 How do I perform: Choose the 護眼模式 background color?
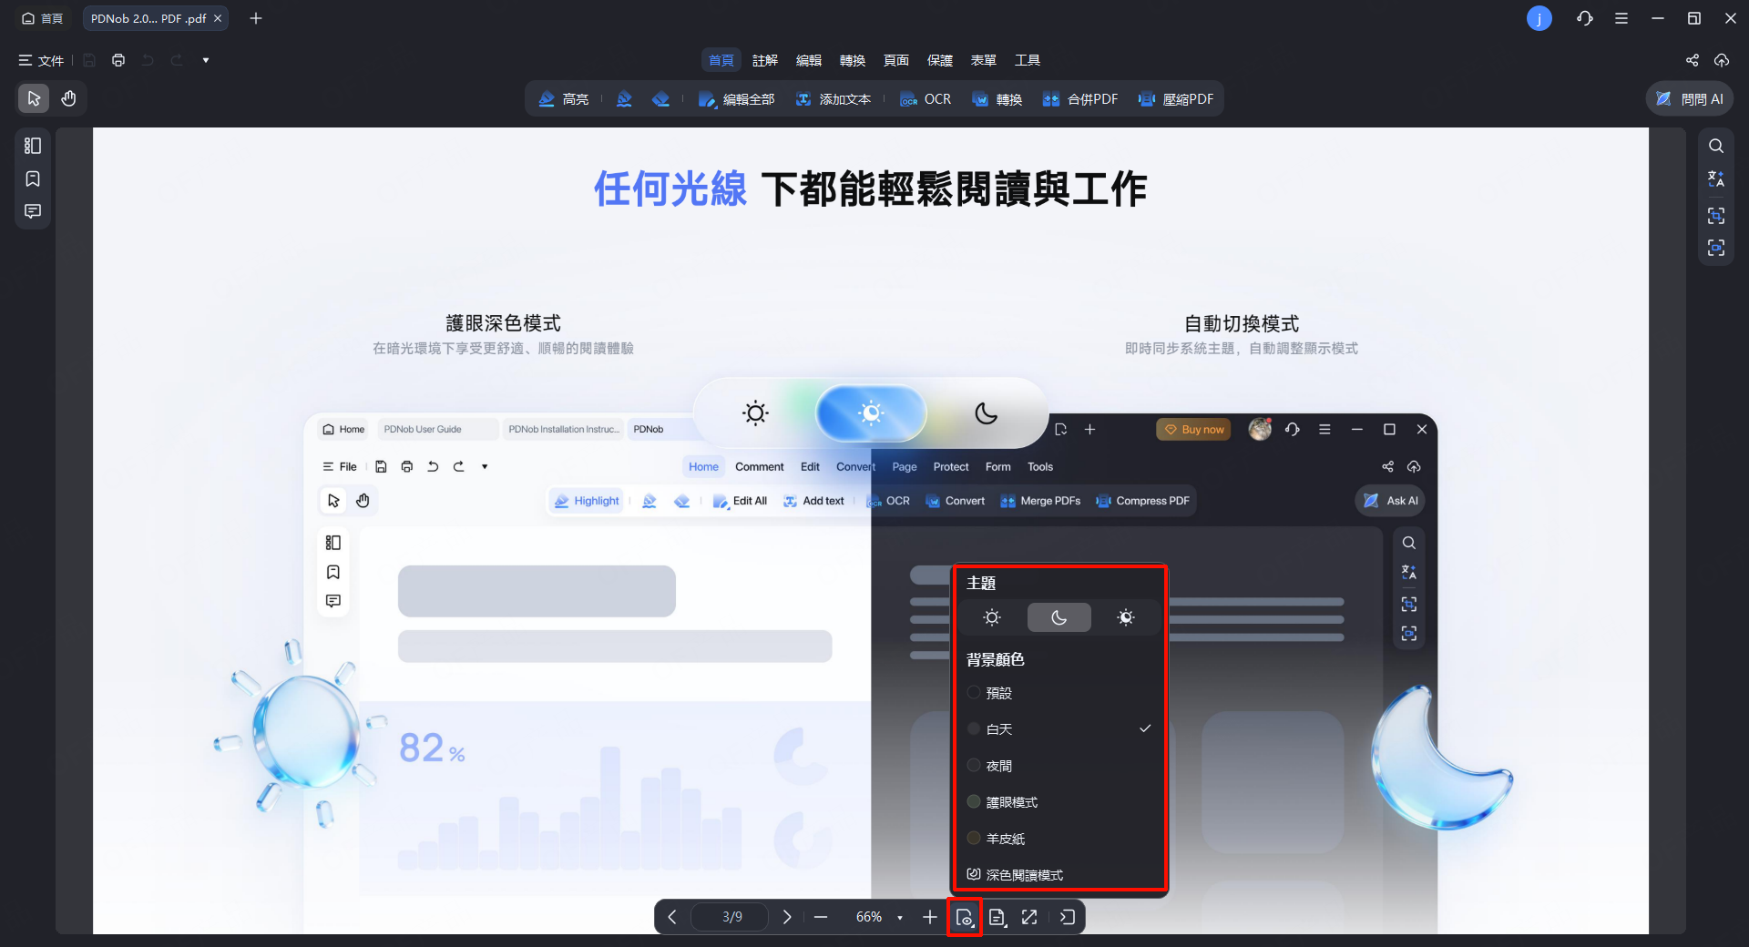click(x=1059, y=802)
